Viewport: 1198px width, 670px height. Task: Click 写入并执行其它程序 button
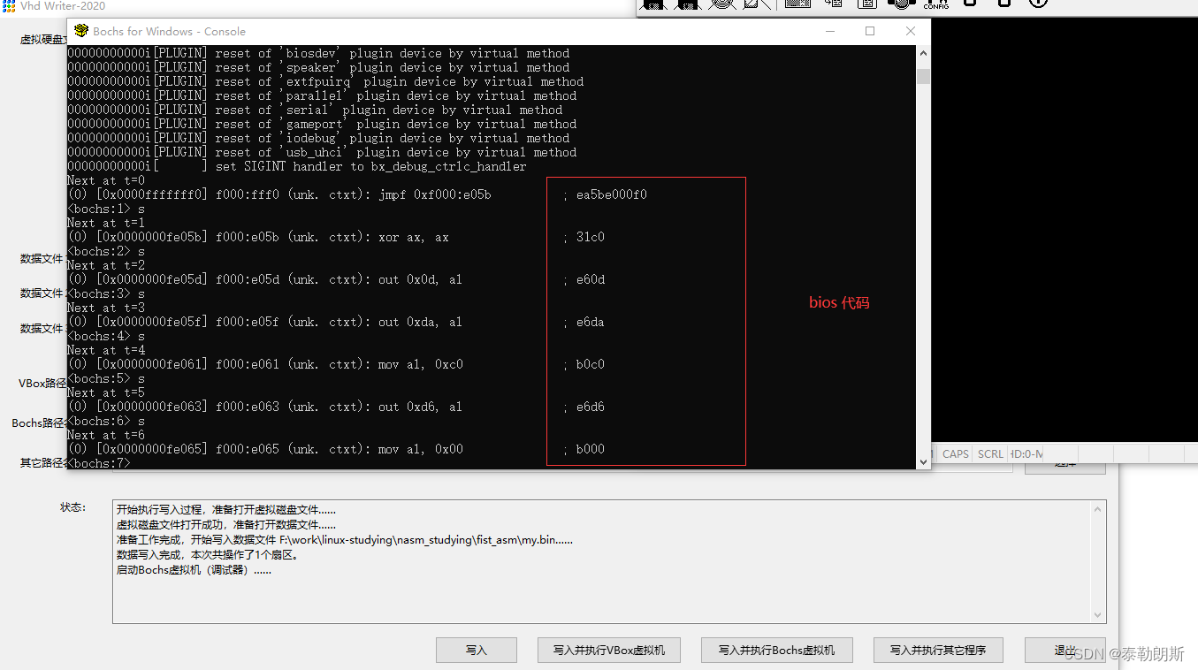tap(938, 650)
